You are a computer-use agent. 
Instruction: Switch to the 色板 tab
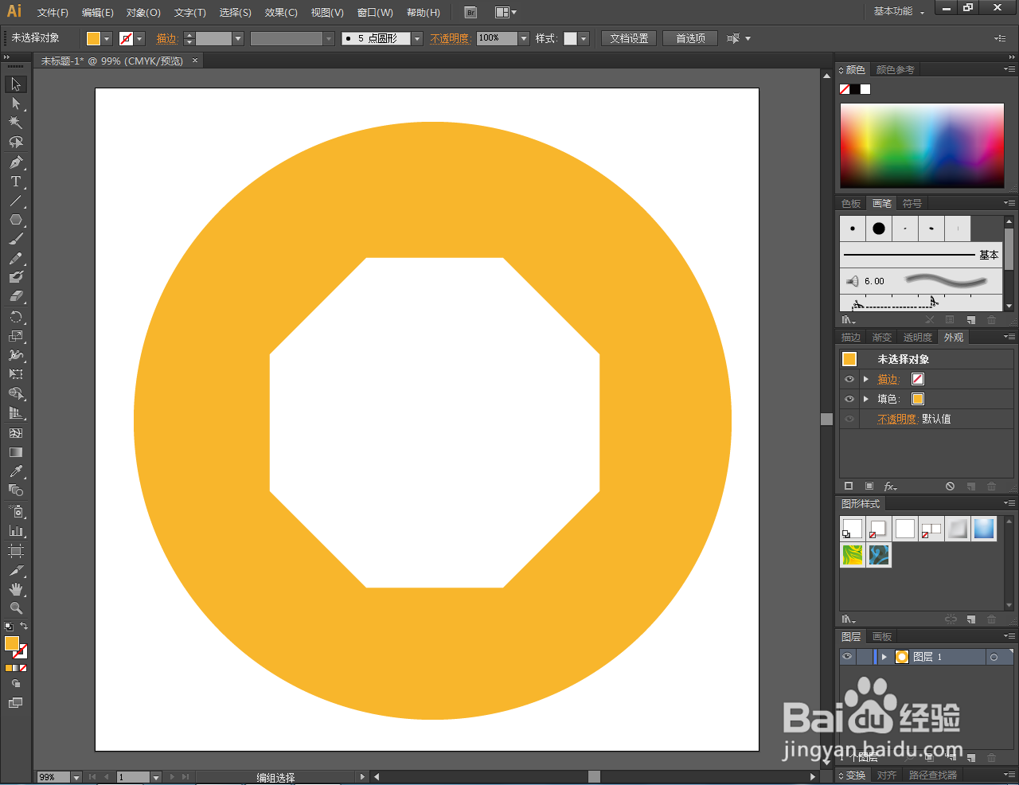coord(851,204)
